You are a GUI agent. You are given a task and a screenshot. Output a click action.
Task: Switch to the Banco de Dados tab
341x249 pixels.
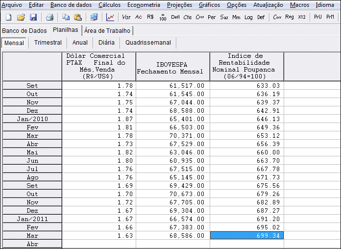pos(24,31)
